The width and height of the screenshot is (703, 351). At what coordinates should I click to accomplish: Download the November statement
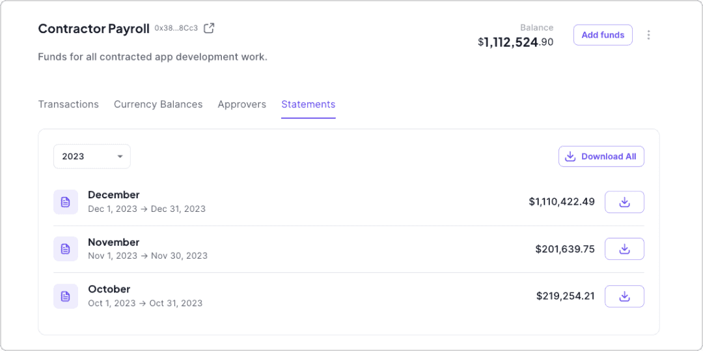pyautogui.click(x=624, y=249)
